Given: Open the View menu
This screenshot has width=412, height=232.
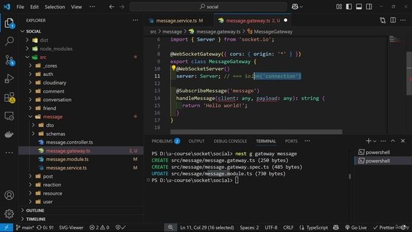Looking at the screenshot, I should (x=77, y=7).
